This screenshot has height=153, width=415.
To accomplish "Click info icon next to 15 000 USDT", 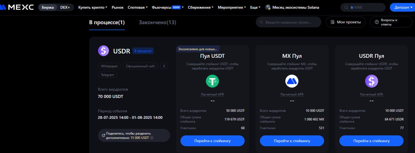I will [x=152, y=138].
